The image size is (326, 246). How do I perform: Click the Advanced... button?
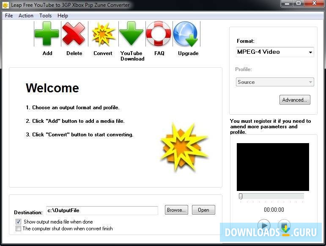click(x=295, y=100)
